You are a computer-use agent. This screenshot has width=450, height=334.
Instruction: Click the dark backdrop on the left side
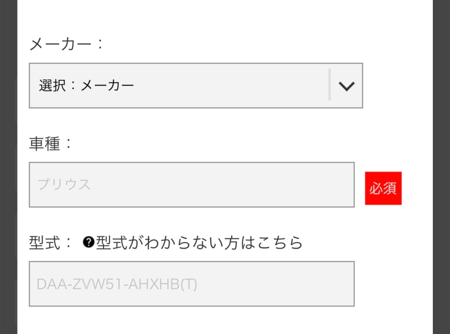point(8,167)
